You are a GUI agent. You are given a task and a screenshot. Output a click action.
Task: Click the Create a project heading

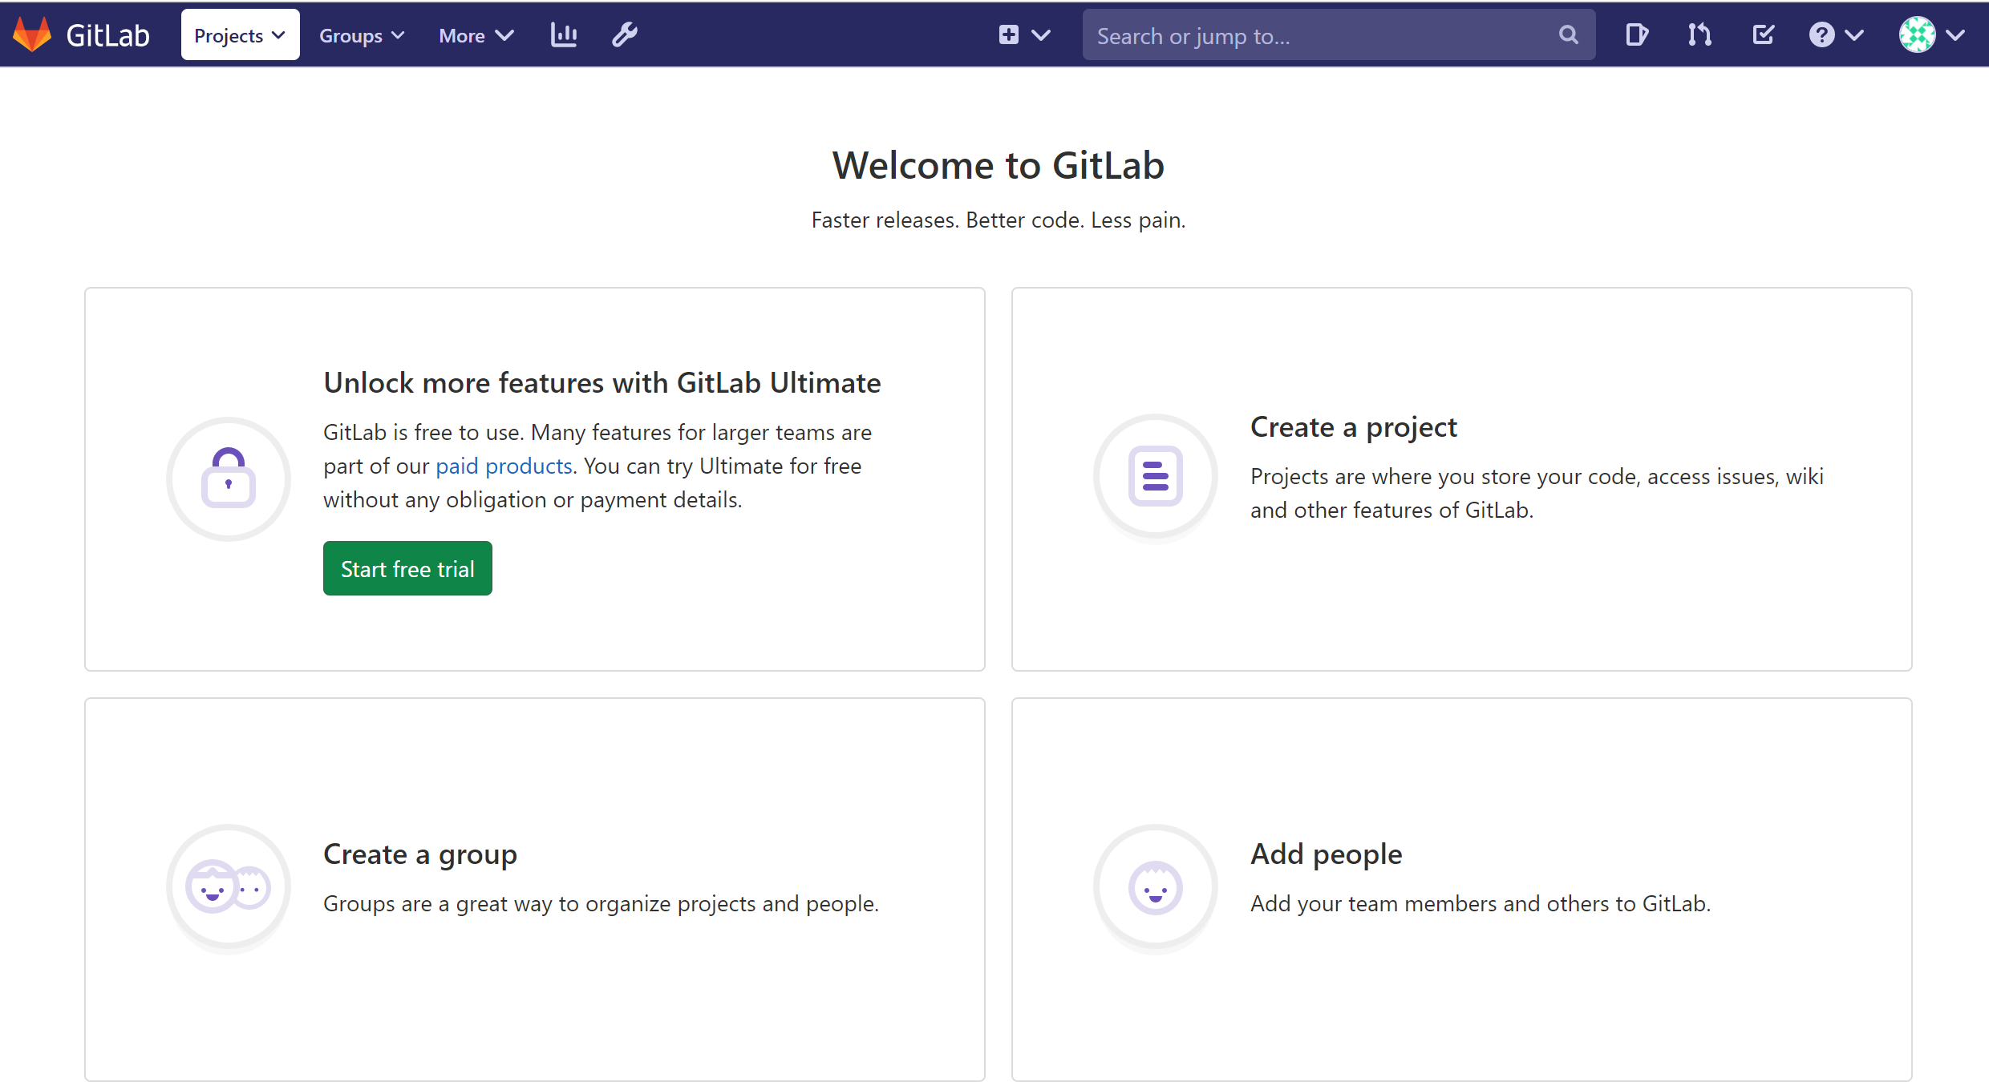tap(1353, 427)
